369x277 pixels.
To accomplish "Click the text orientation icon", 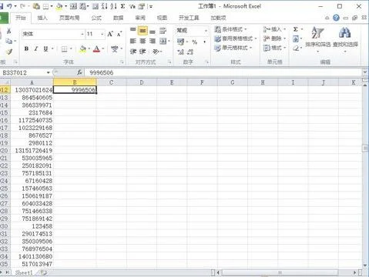I will [x=156, y=52].
